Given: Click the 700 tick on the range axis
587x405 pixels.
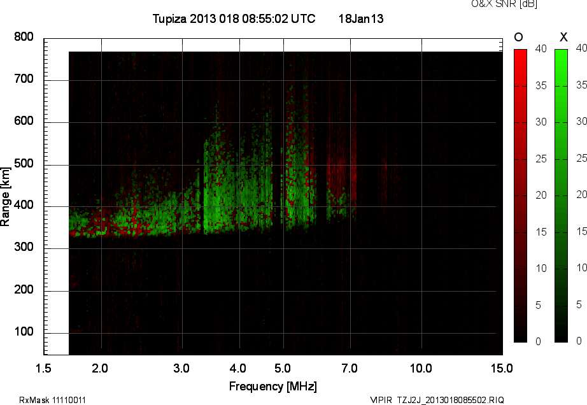Looking at the screenshot, I should pyautogui.click(x=24, y=79).
